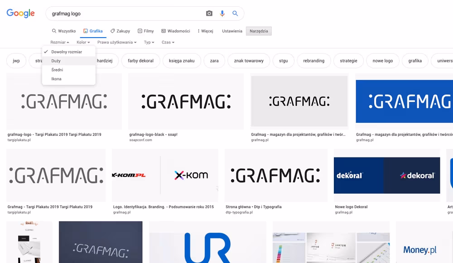Start voice search with the microphone icon

[x=222, y=14]
